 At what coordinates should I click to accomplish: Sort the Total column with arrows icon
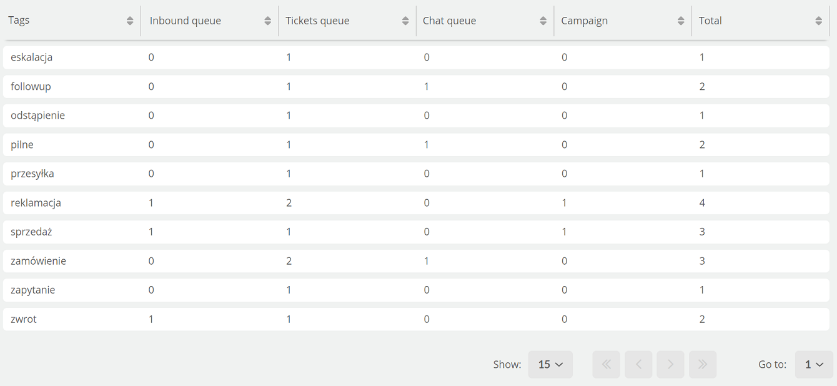818,21
